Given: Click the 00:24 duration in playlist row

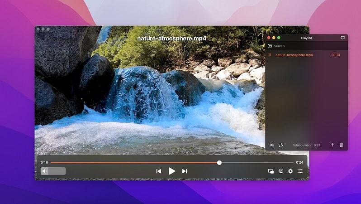Looking at the screenshot, I should pos(336,55).
